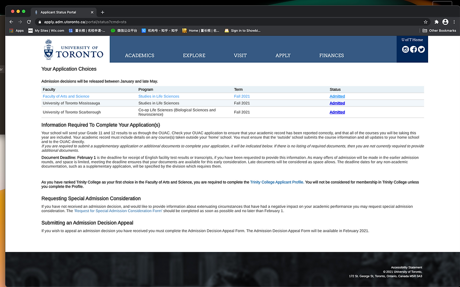Open the blue Studies in Life Sciences link
460x287 pixels.
click(x=159, y=96)
